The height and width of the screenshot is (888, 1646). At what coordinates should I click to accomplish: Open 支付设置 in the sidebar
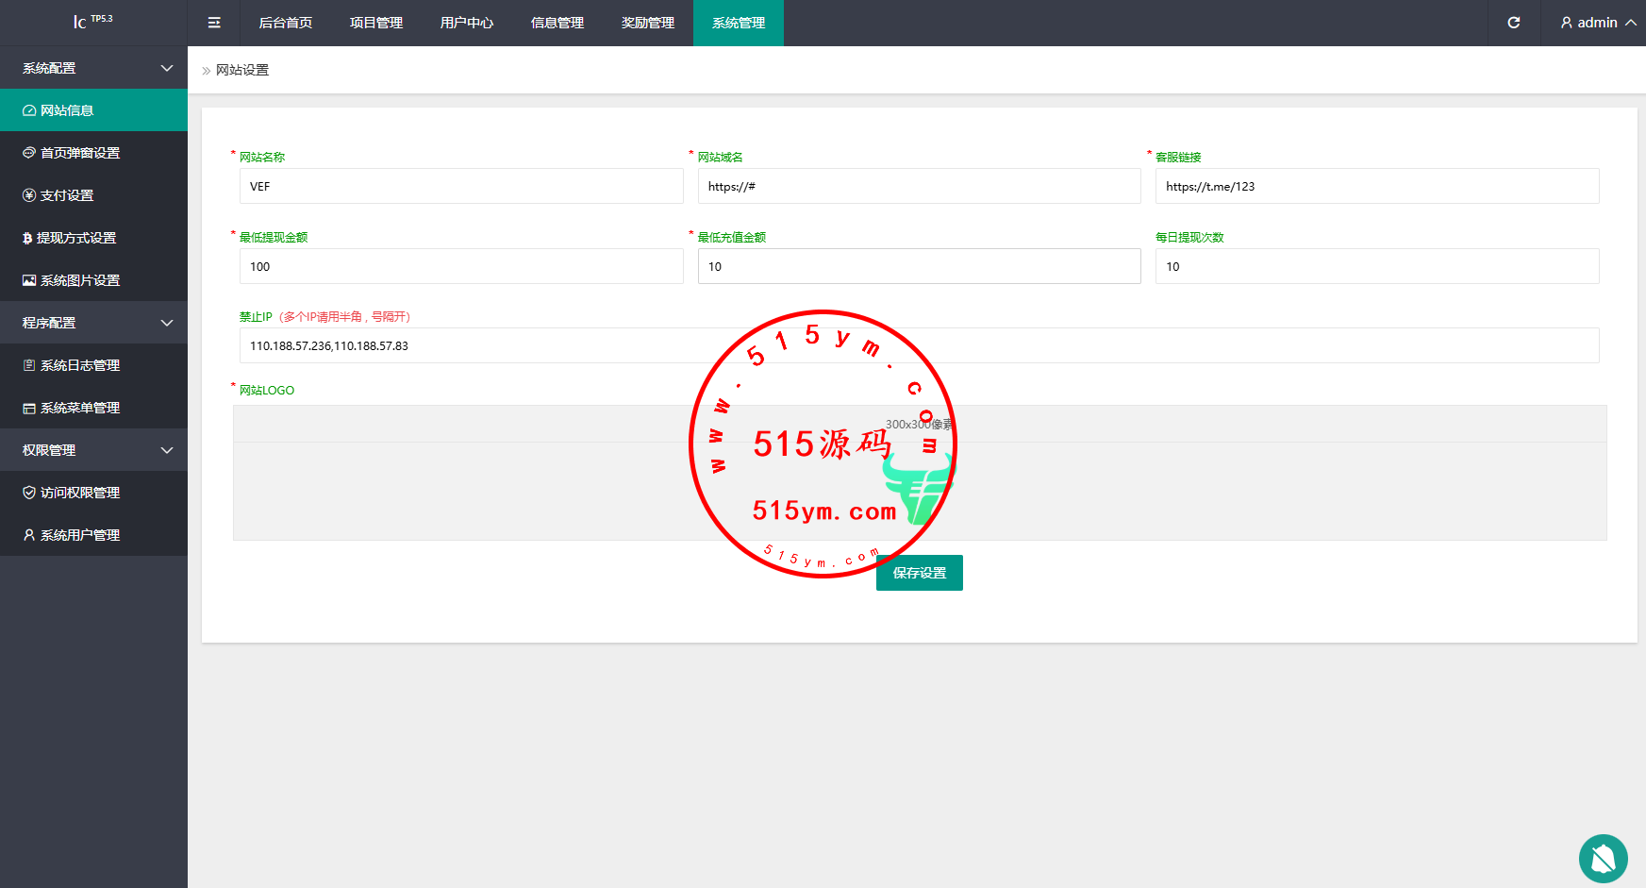(67, 195)
